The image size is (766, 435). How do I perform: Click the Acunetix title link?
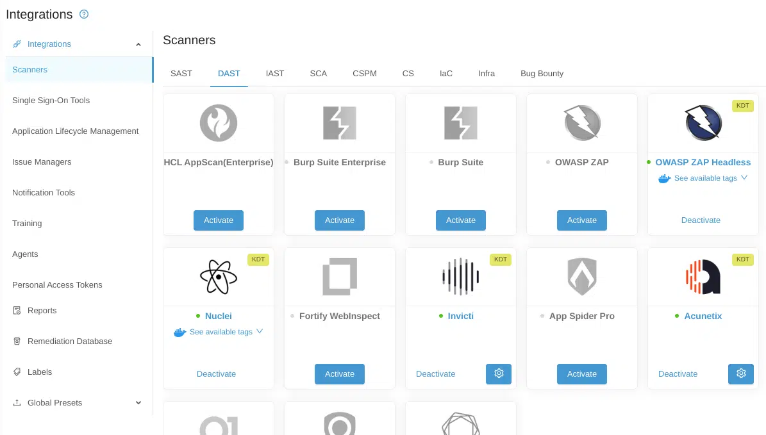click(703, 316)
